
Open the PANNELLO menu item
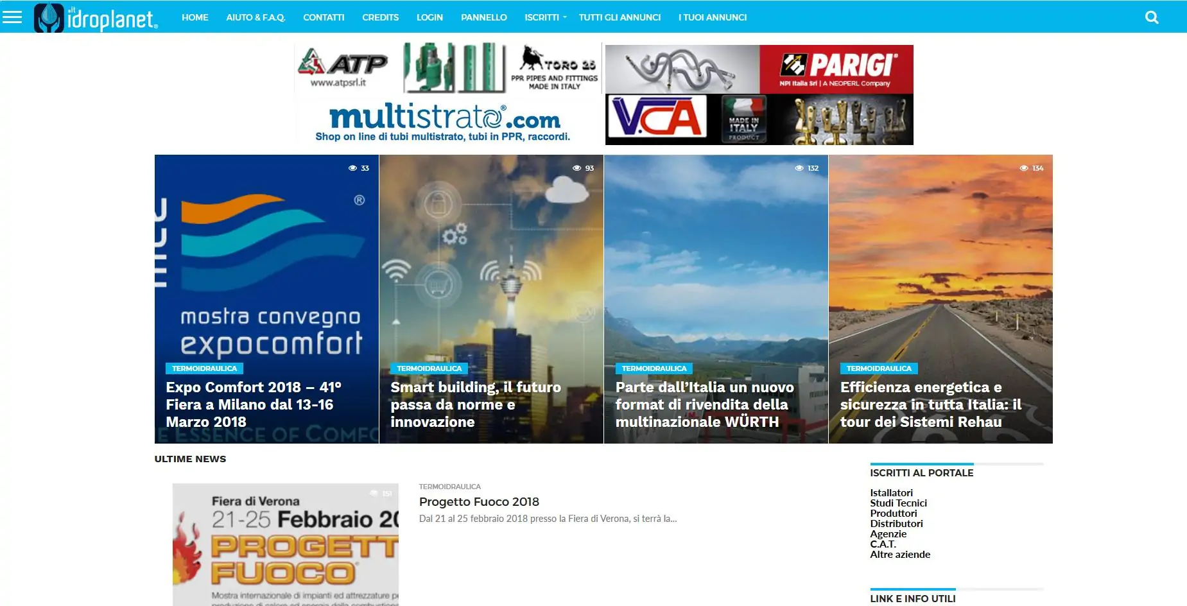(484, 17)
